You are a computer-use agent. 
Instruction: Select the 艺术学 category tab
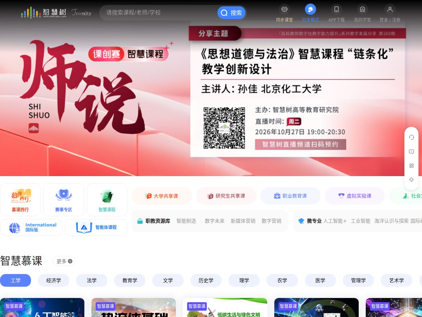pyautogui.click(x=397, y=280)
